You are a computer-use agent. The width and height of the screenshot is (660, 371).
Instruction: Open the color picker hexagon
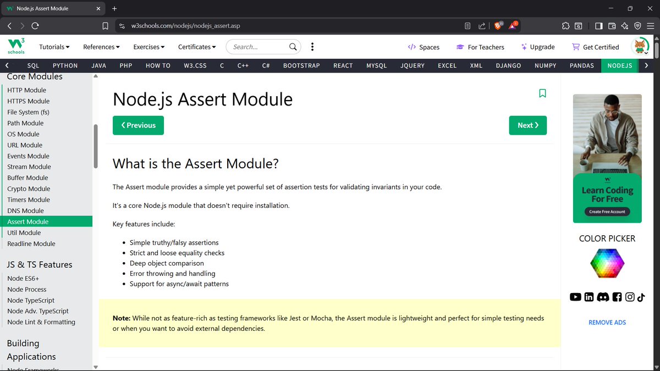[607, 263]
